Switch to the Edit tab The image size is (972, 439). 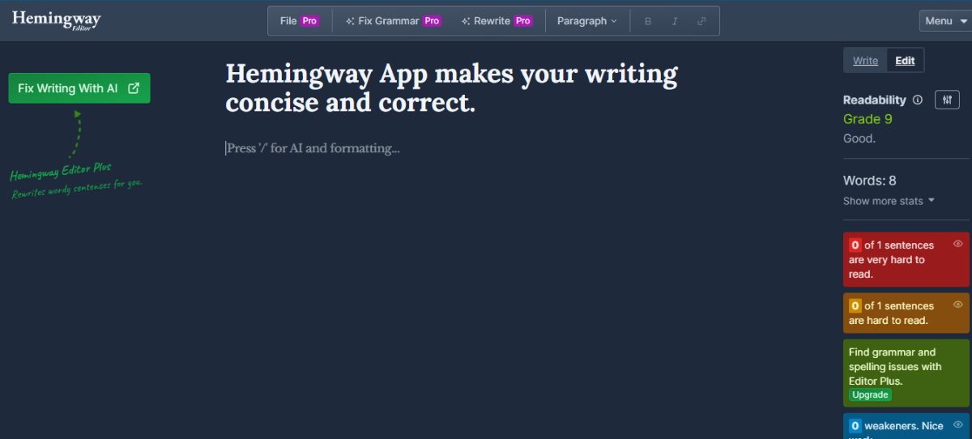coord(905,61)
